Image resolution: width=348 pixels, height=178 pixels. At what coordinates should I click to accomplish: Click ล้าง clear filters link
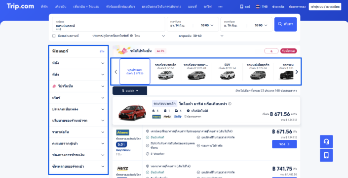(x=102, y=51)
